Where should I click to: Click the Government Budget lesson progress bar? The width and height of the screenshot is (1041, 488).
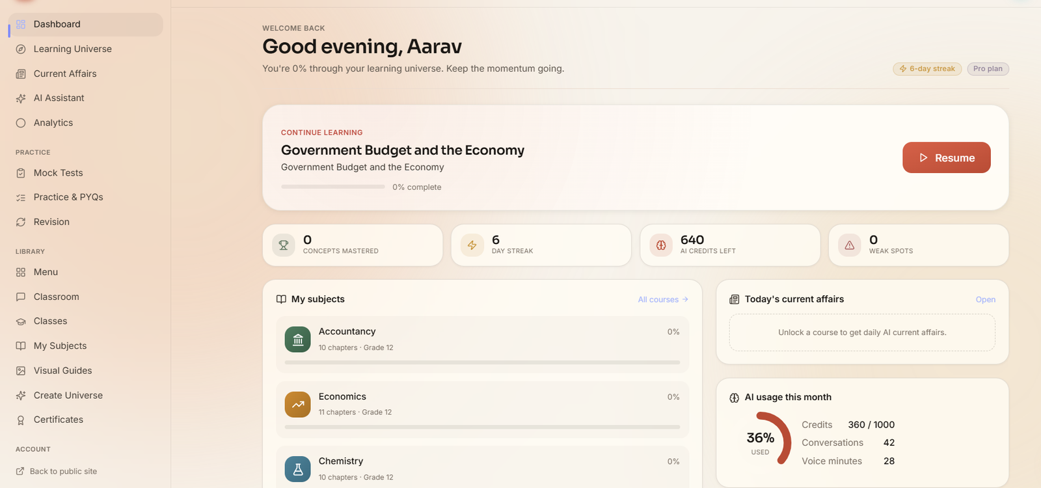click(x=333, y=187)
